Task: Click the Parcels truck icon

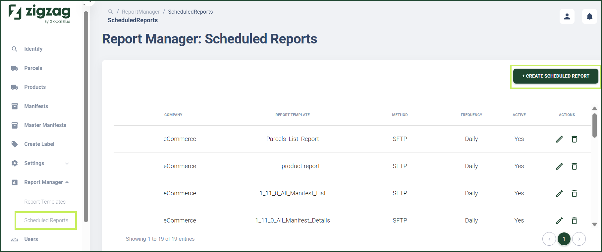Action: 15,68
